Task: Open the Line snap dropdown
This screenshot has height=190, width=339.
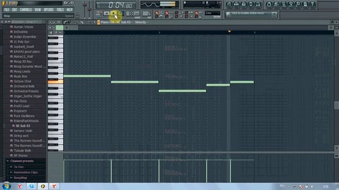Action: pyautogui.click(x=212, y=13)
